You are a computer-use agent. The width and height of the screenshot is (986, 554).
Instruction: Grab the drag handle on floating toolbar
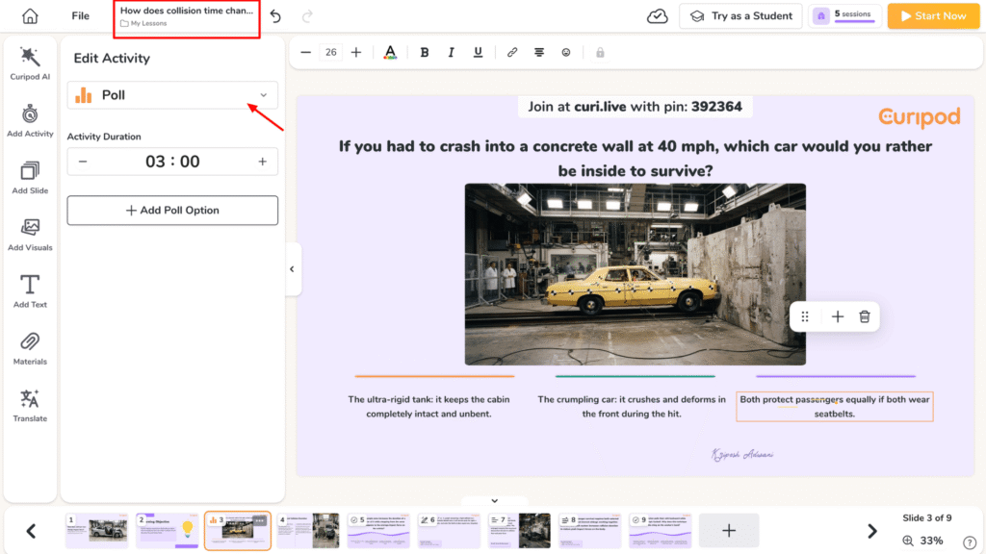click(x=805, y=316)
